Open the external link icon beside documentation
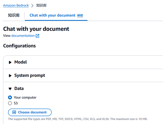Image resolution: width=163 pixels, height=124 pixels. (x=37, y=36)
